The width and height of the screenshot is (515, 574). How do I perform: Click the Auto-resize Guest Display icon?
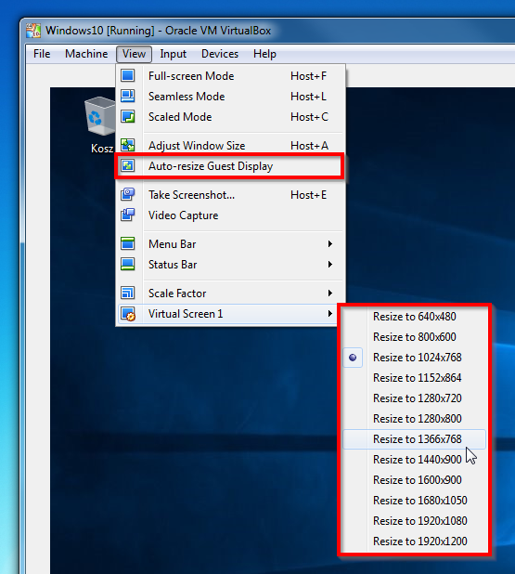click(128, 166)
